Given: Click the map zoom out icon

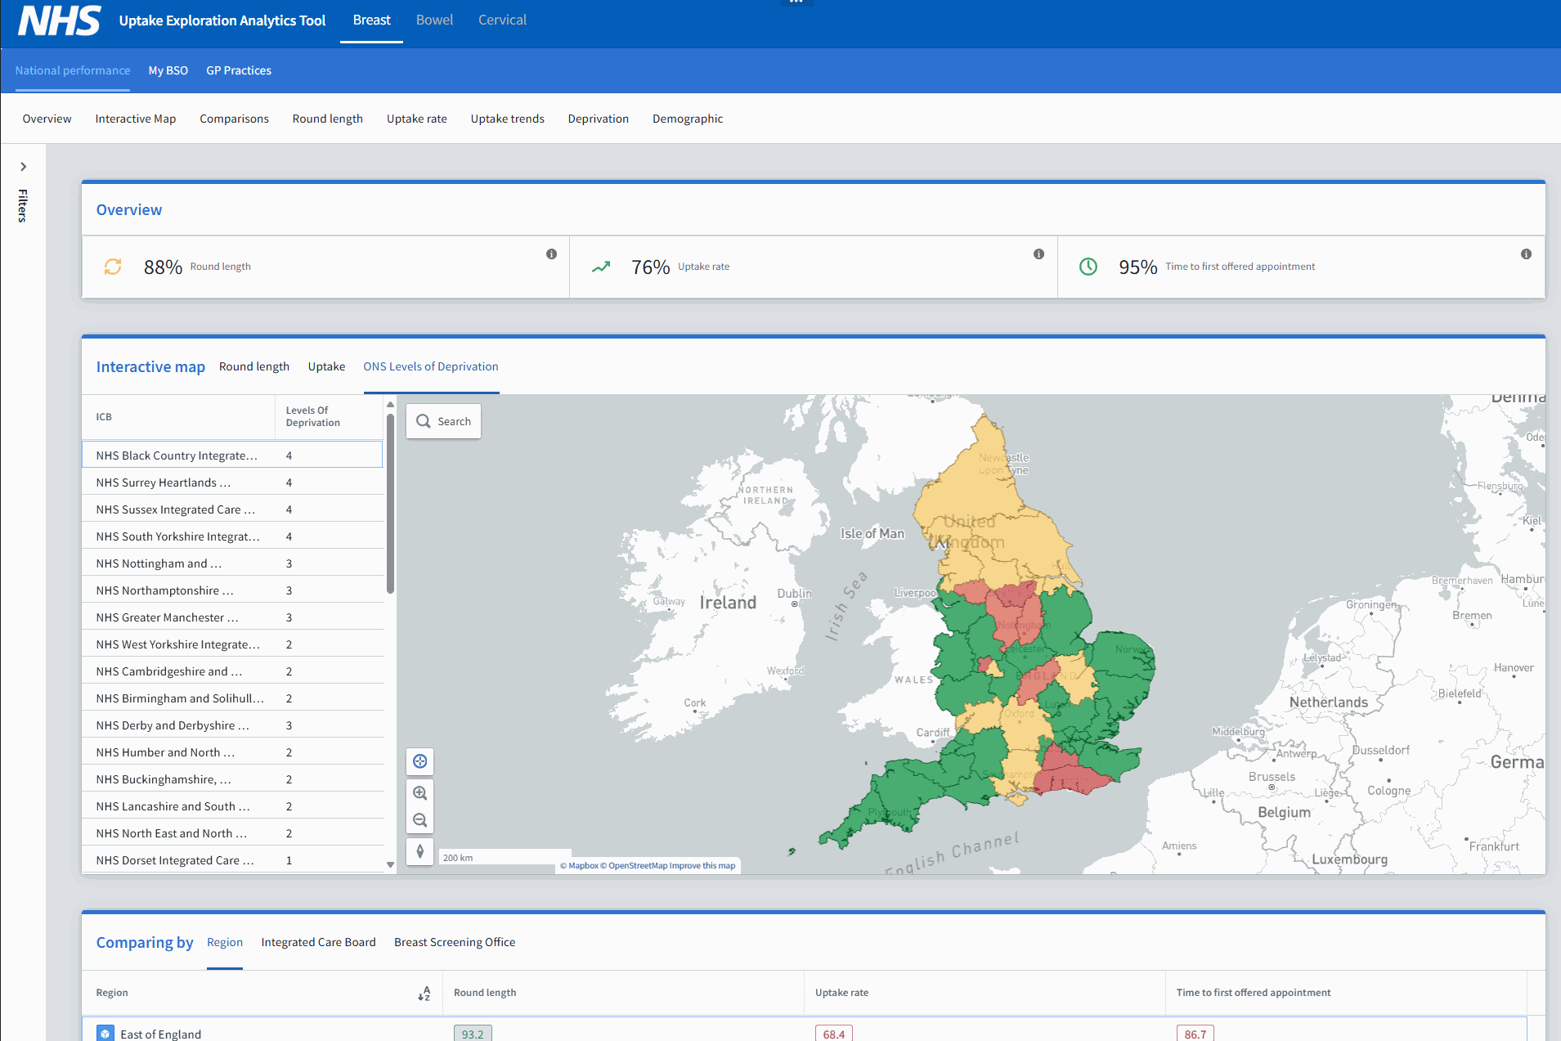Looking at the screenshot, I should pyautogui.click(x=419, y=820).
